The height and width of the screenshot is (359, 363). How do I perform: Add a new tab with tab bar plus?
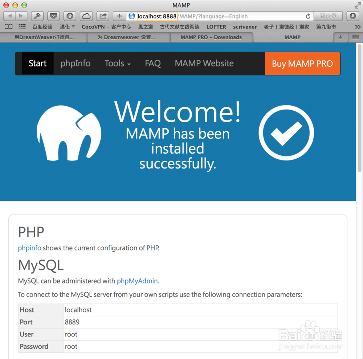(x=340, y=37)
